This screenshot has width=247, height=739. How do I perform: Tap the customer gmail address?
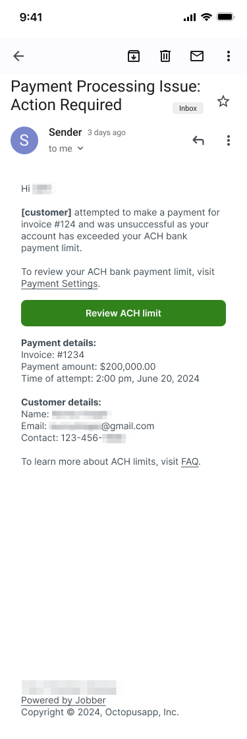click(101, 426)
